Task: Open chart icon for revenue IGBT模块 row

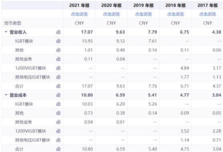Action: [x=58, y=41]
